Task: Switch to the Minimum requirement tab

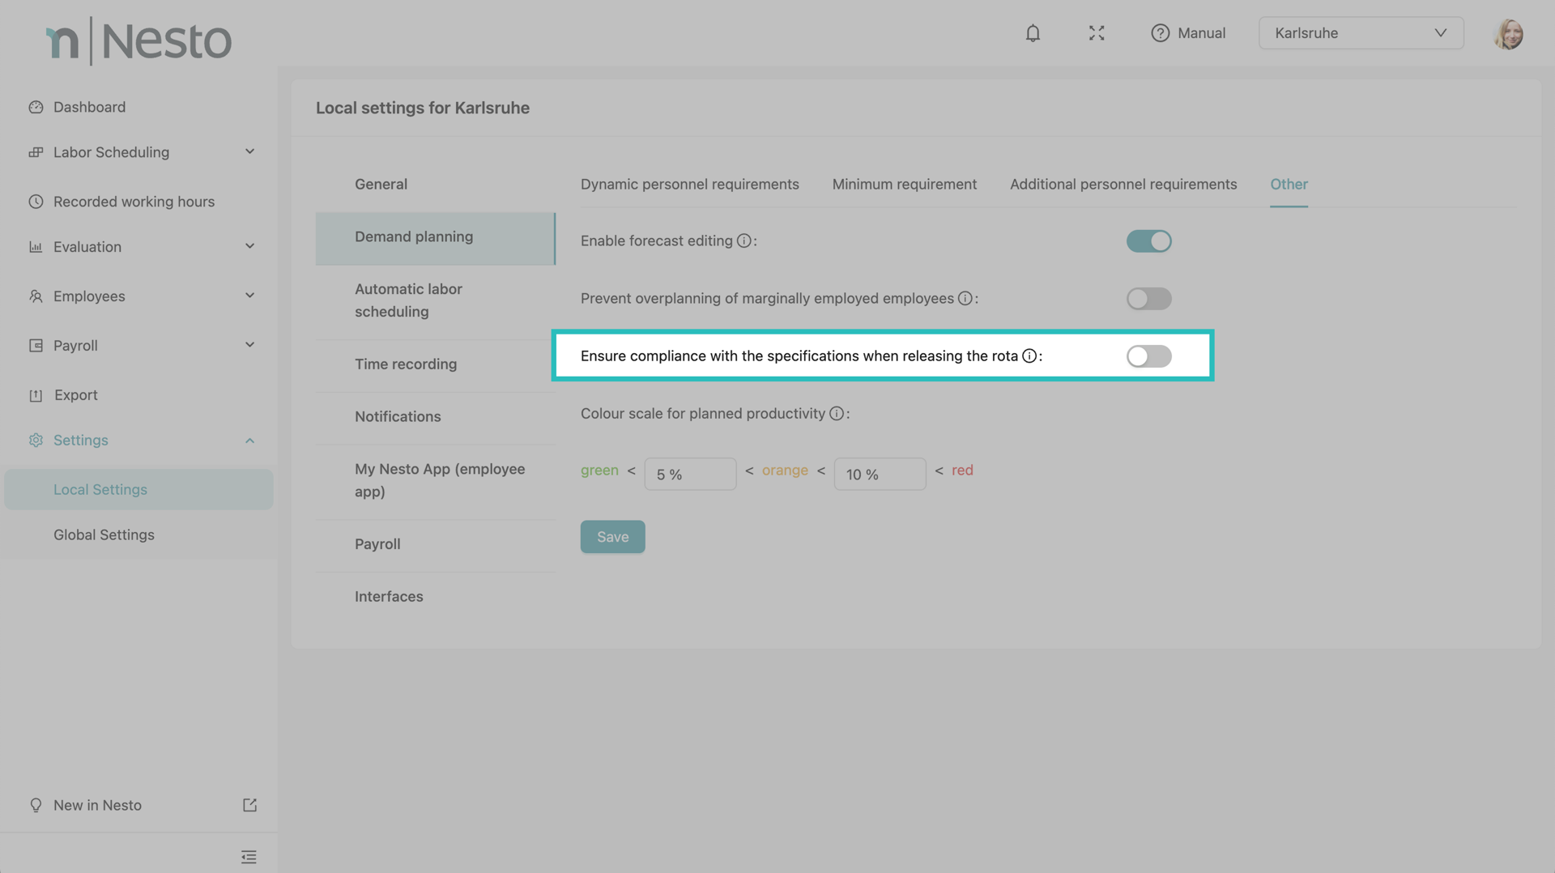Action: [904, 184]
